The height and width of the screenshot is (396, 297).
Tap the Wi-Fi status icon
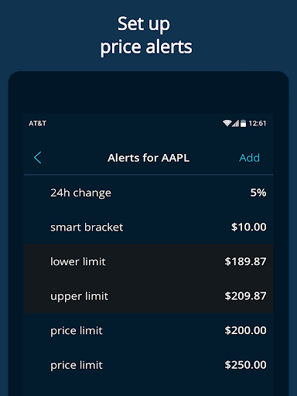coord(227,123)
